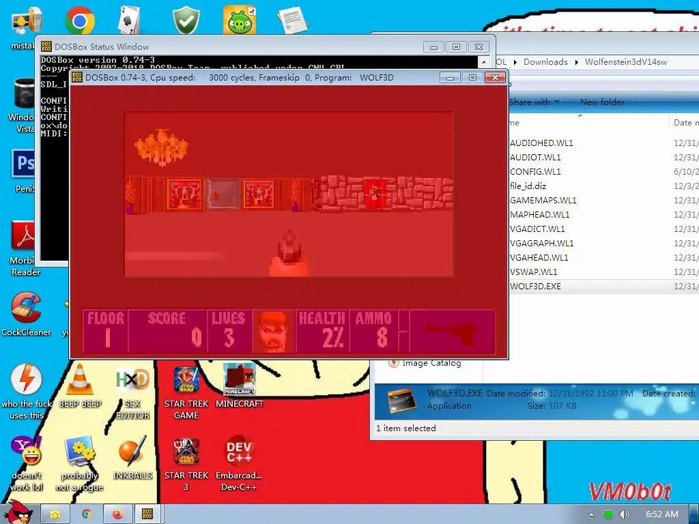This screenshot has width=699, height=524.
Task: Open the volume speaker tray icon
Action: [x=625, y=514]
